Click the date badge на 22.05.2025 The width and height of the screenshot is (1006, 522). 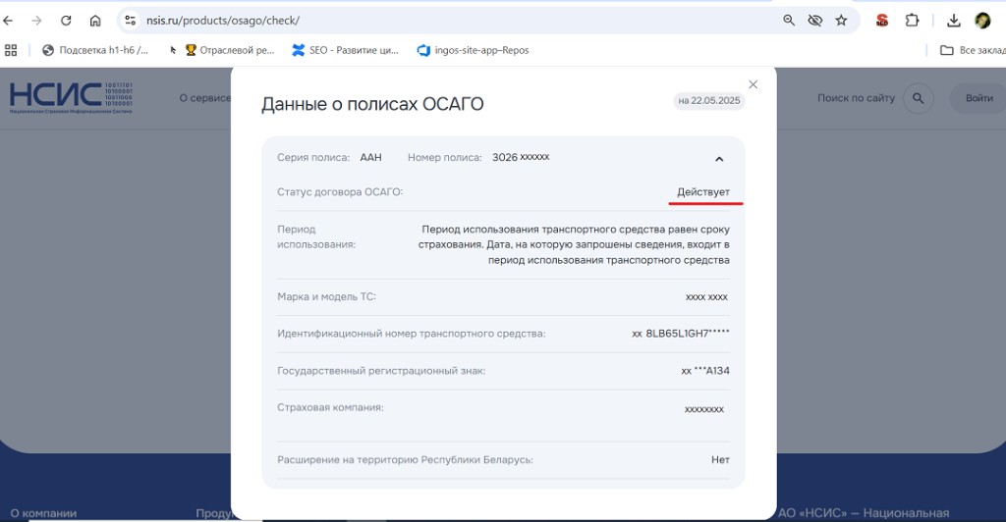pos(709,100)
